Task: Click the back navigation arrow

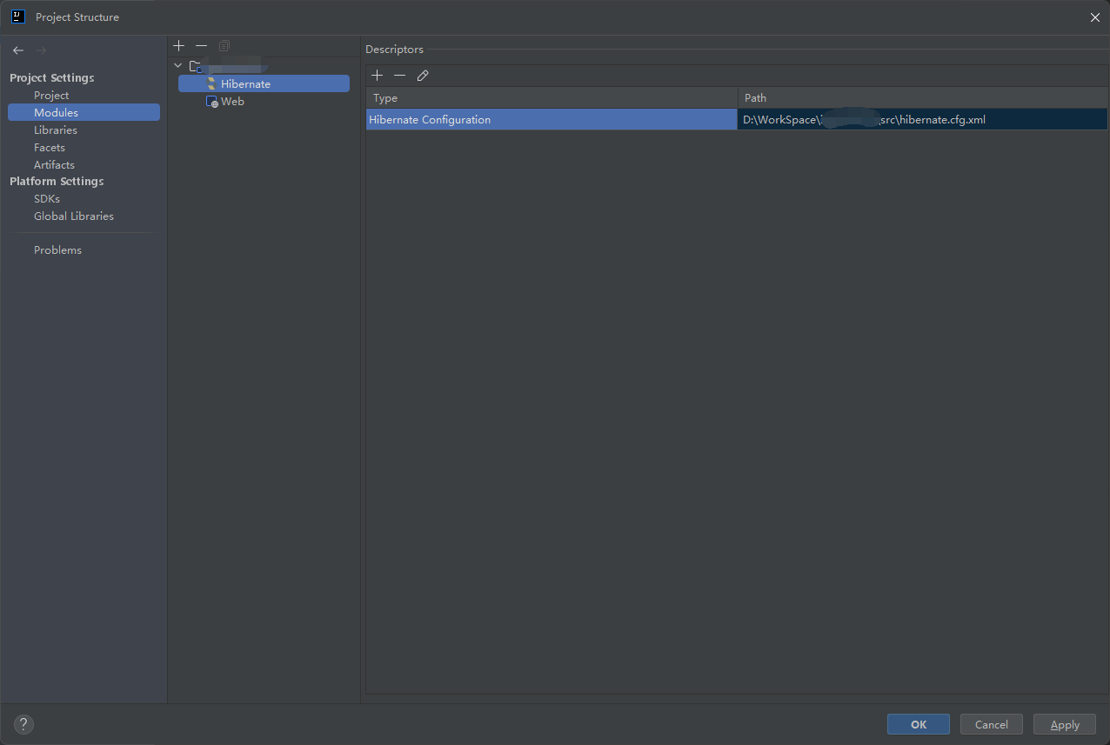Action: coord(18,50)
